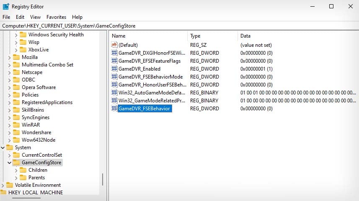Click the Wisp folder icon
Screen dimensions: 359x201
click(23, 42)
